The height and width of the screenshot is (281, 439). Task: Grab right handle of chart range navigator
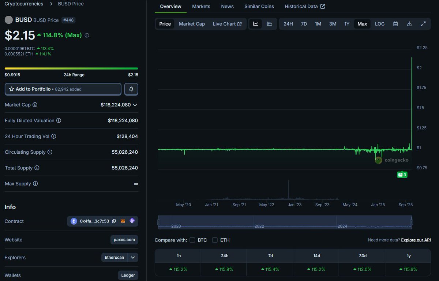pos(412,222)
